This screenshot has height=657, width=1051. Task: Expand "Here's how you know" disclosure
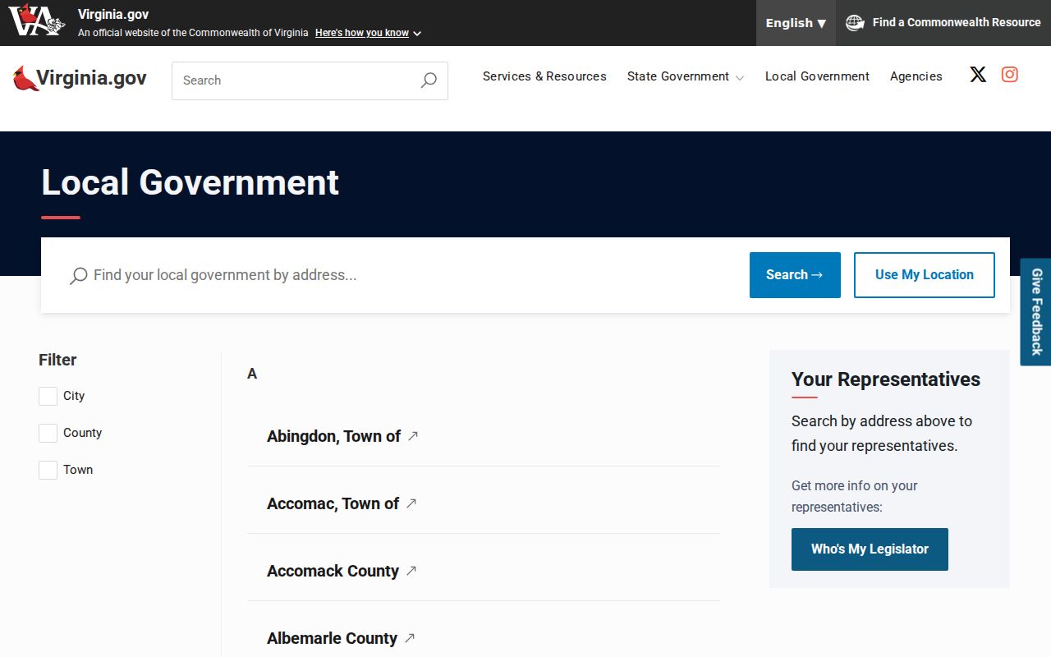(x=368, y=33)
